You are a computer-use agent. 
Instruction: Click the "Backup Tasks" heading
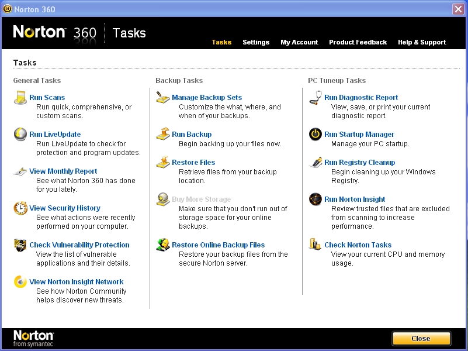point(179,80)
